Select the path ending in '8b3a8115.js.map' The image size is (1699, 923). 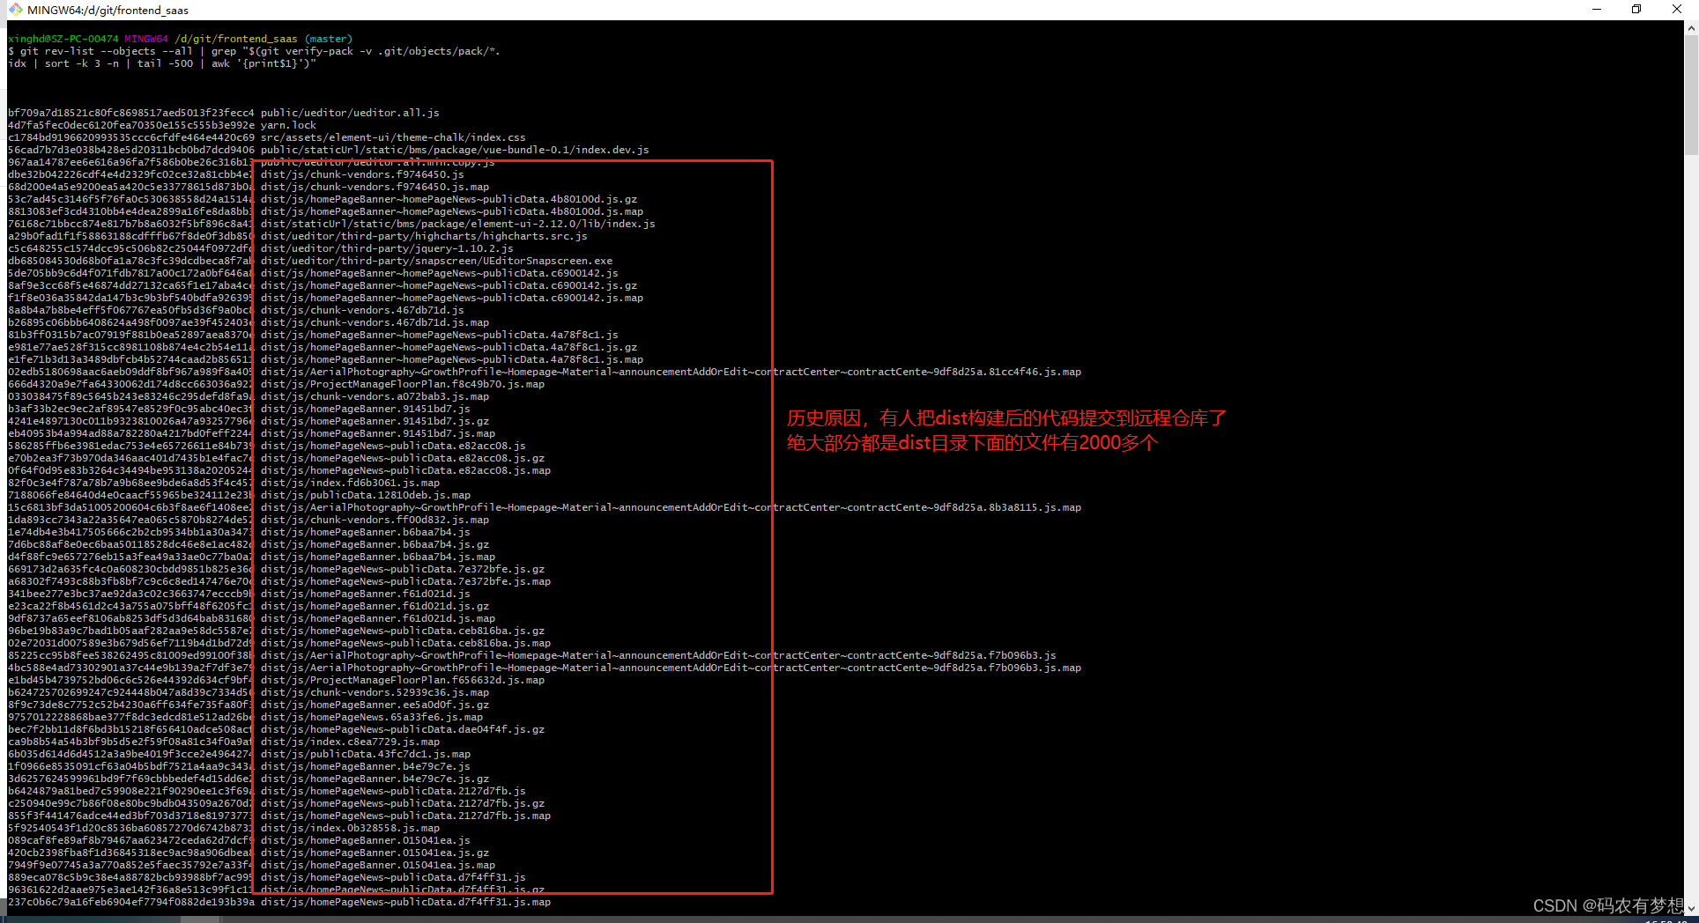click(671, 507)
